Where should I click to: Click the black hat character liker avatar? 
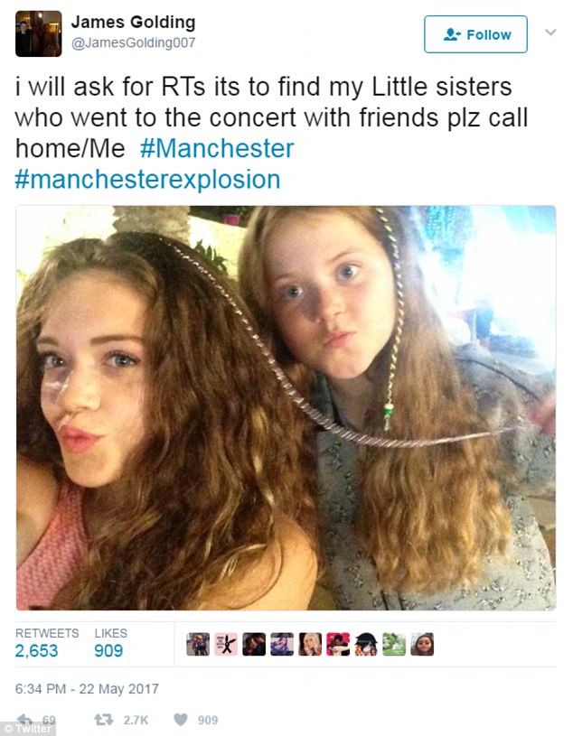(x=366, y=644)
